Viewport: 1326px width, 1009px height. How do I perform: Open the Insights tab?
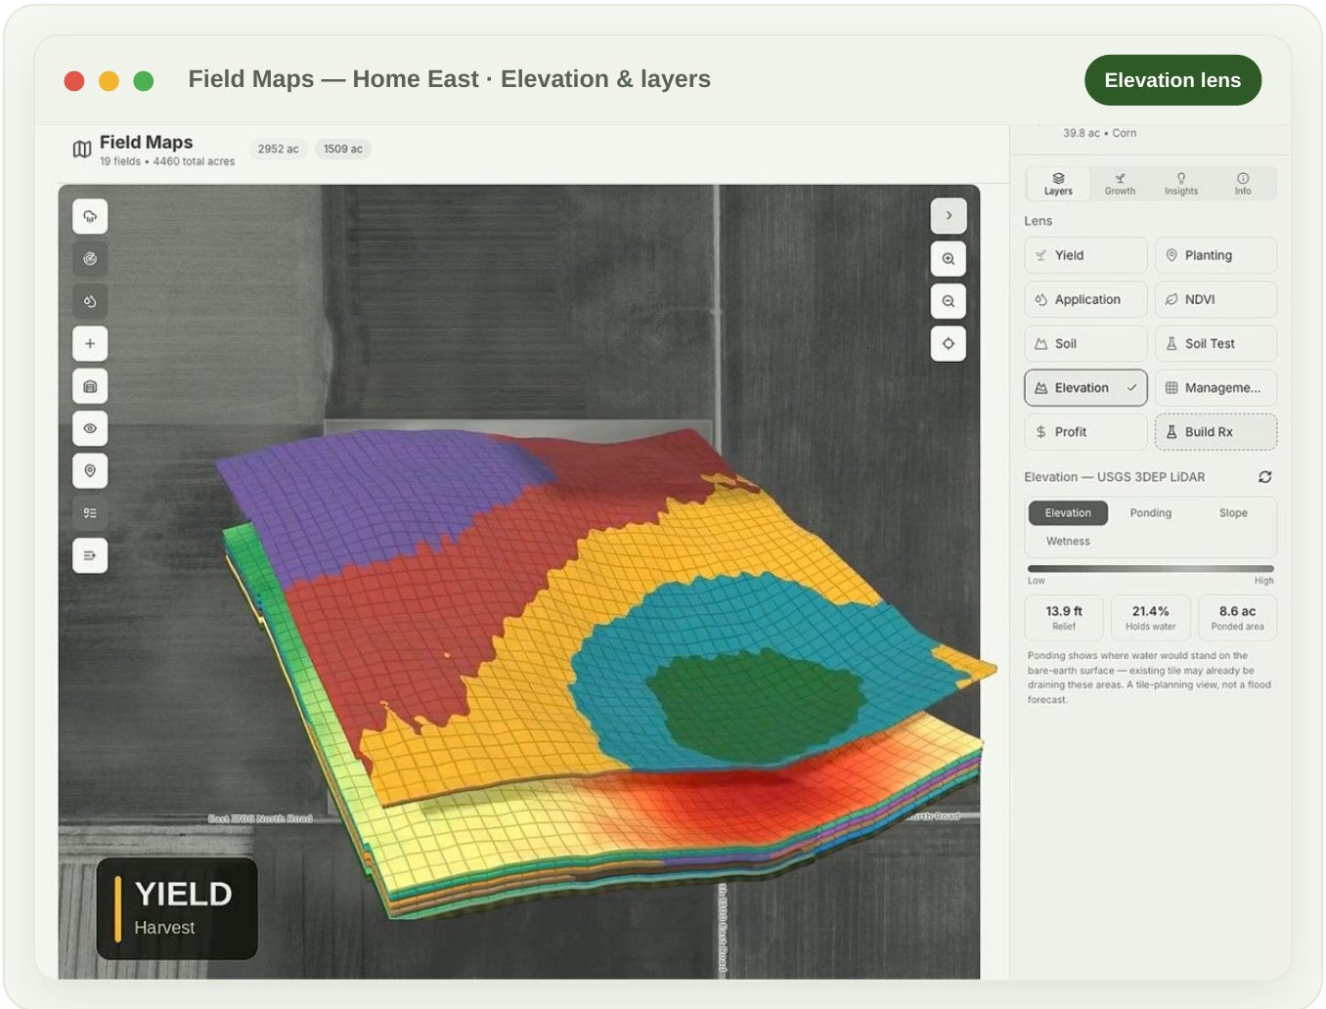pos(1181,184)
